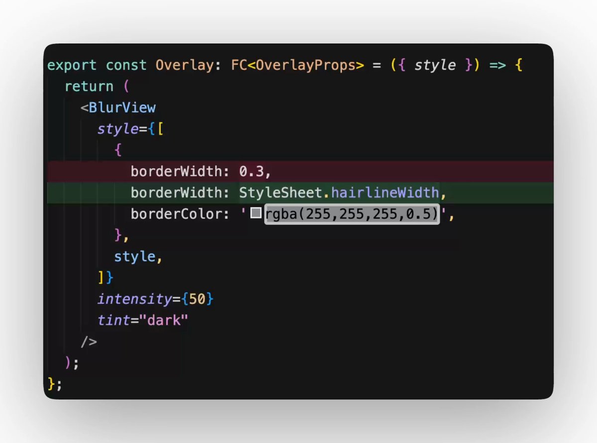
Task: Click the export keyword
Action: pyautogui.click(x=72, y=65)
